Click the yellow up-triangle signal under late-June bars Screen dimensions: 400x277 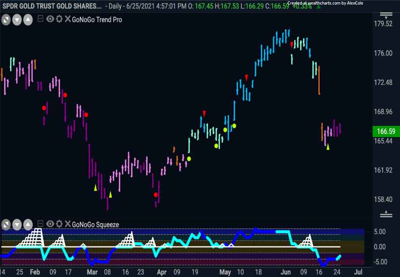click(328, 147)
